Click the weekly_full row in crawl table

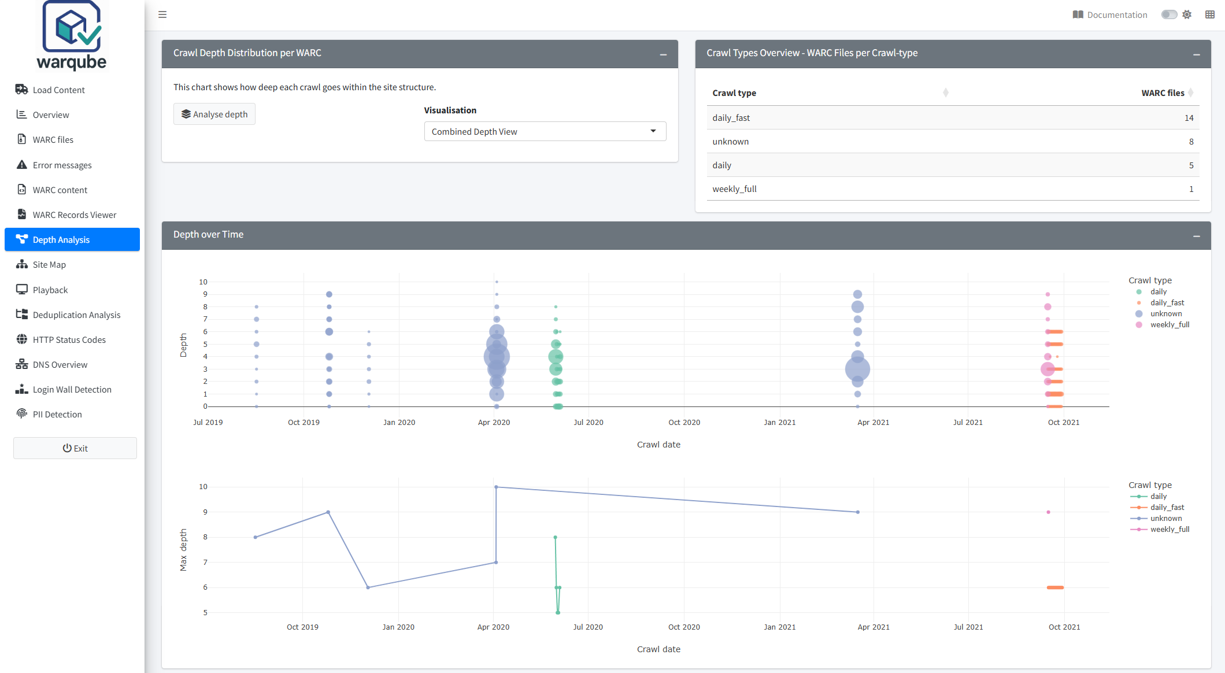(953, 188)
